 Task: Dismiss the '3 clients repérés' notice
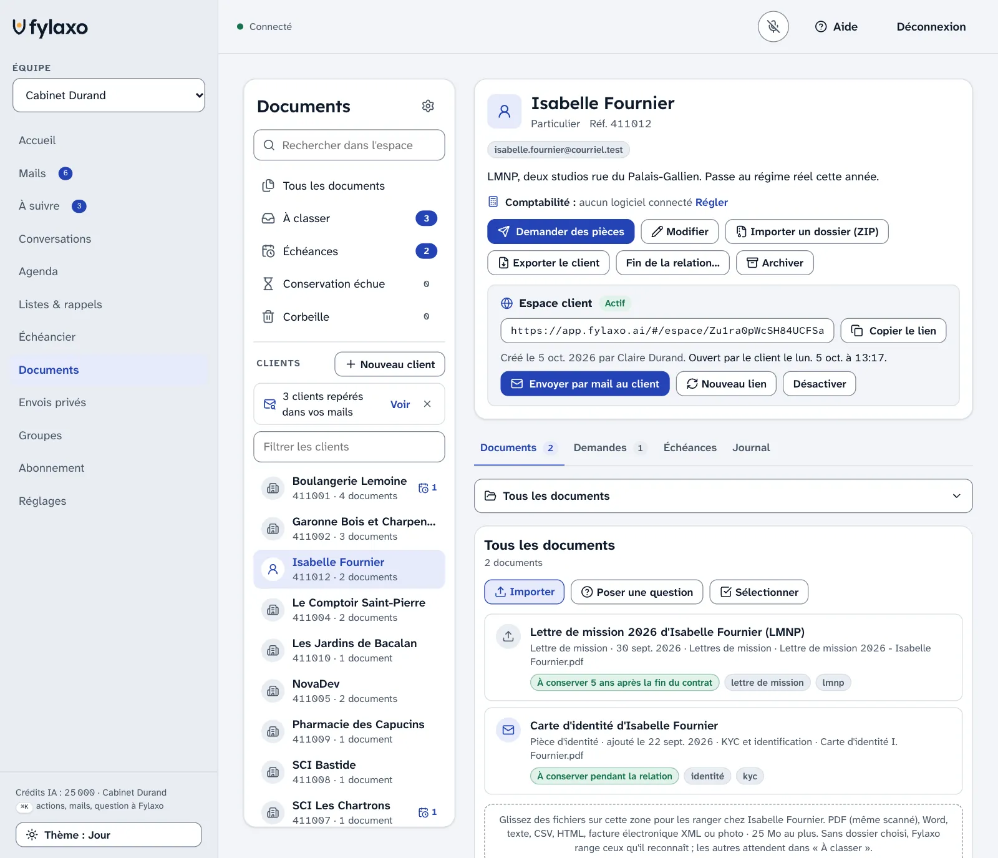tap(427, 404)
